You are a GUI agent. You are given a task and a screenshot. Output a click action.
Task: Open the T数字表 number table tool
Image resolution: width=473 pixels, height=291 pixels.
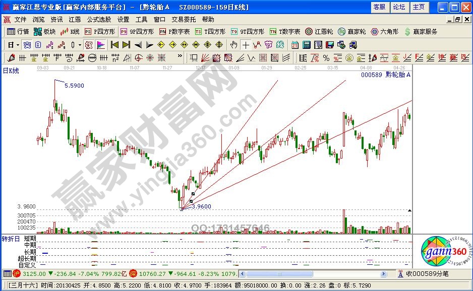point(286,31)
